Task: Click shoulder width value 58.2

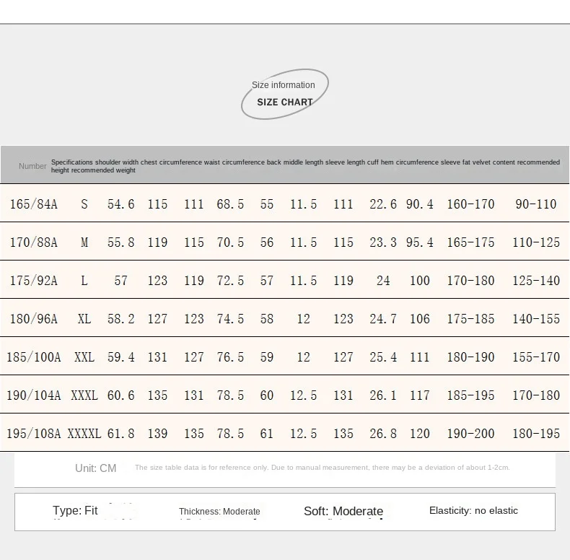Action: tap(120, 319)
